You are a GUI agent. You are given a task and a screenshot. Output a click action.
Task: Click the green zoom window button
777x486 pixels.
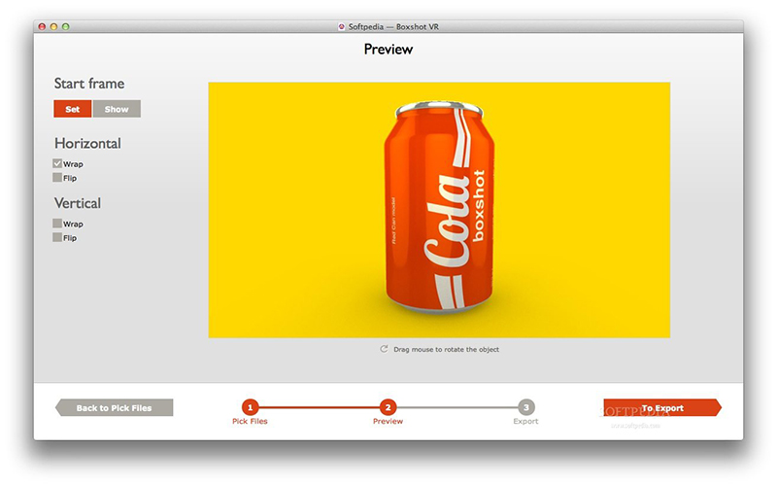click(65, 27)
